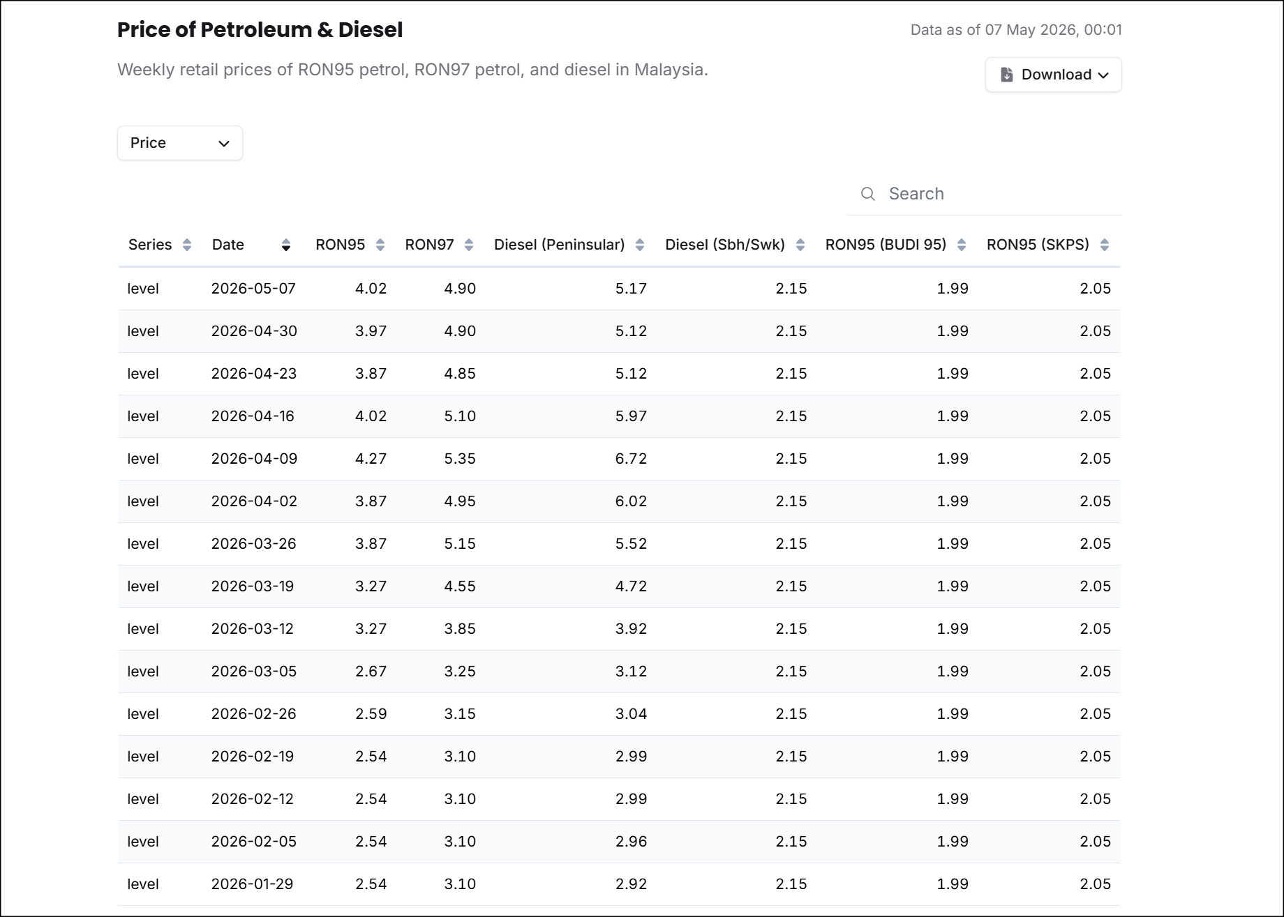Click the Download file icon
This screenshot has height=917, width=1284.
pyautogui.click(x=1007, y=75)
